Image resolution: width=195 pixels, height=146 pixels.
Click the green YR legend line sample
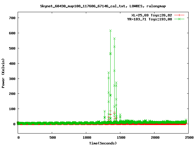(179, 19)
